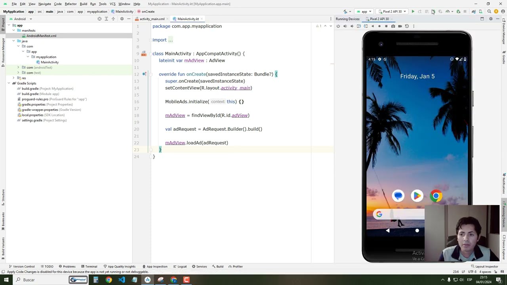Select opened file target icon in Project panel
Viewport: 507px width, 285px height.
coord(99,19)
